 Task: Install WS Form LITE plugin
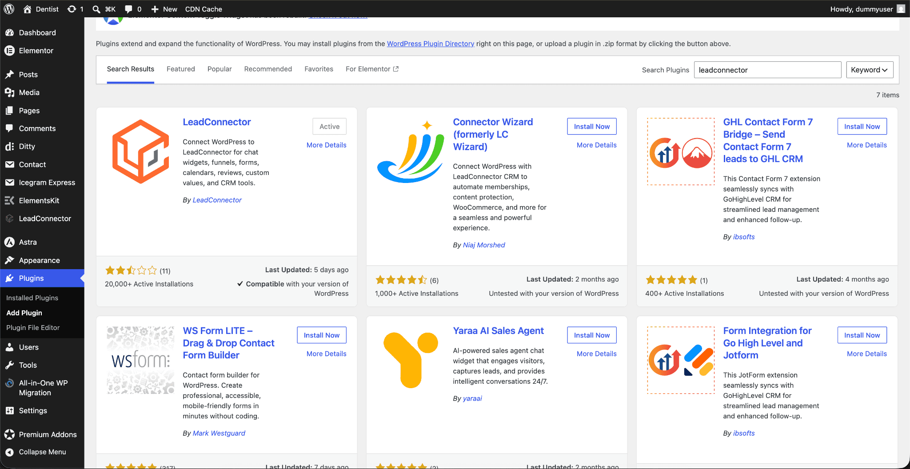pos(322,335)
